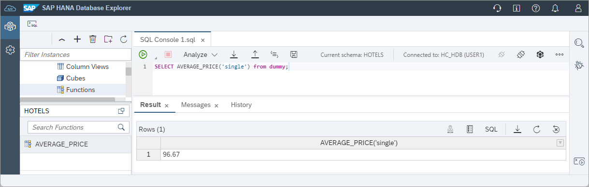Refresh the instance list

coord(123,39)
